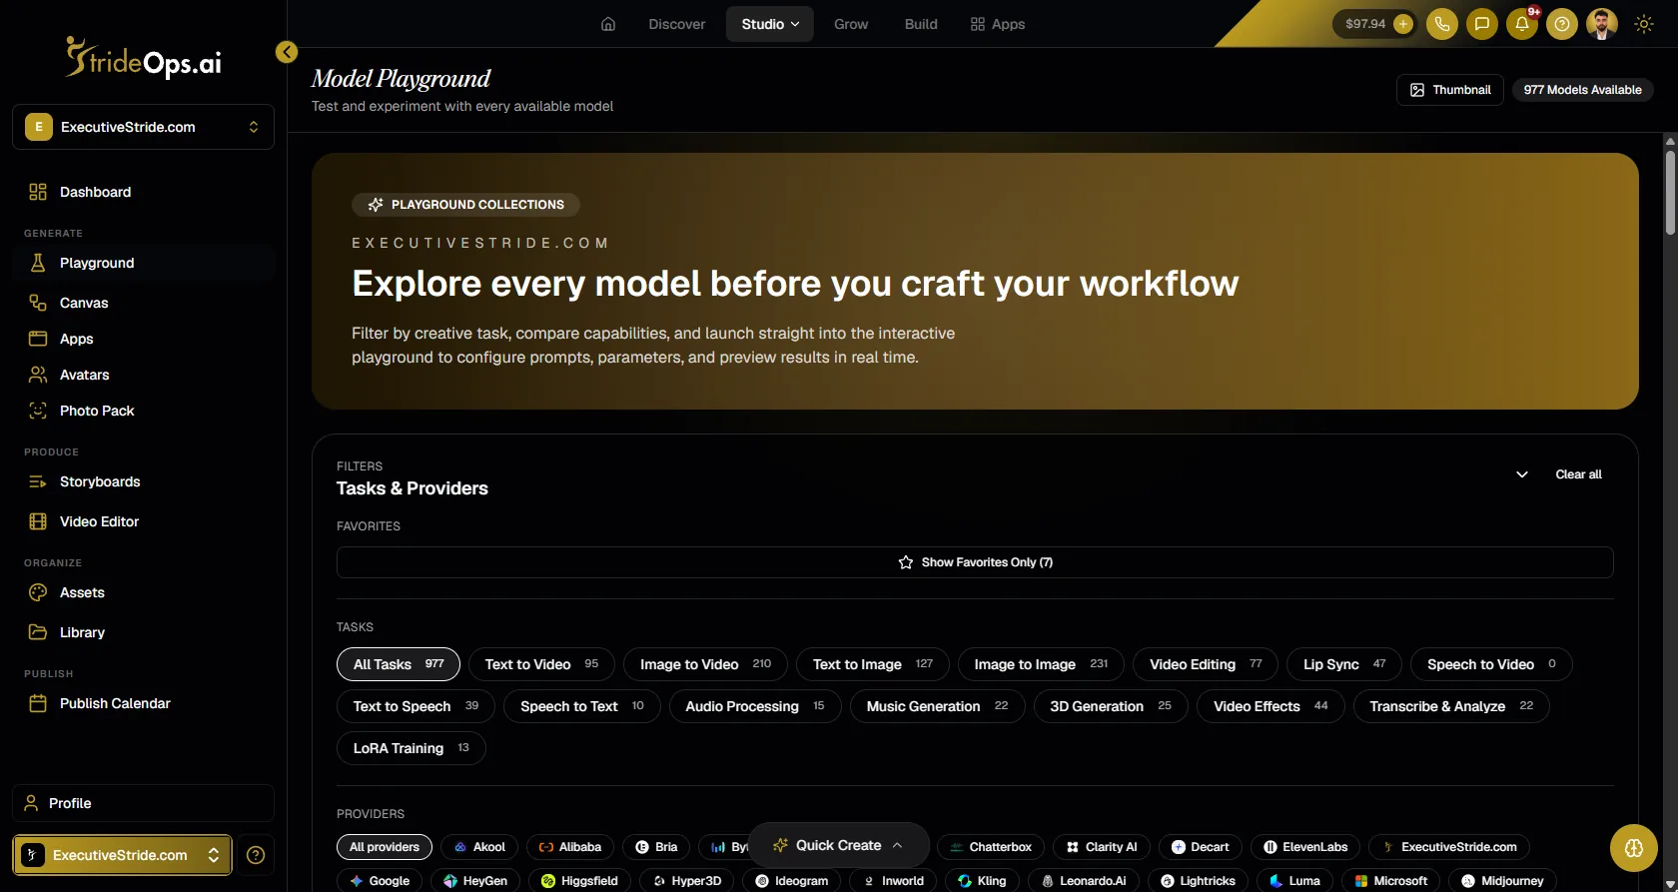This screenshot has height=892, width=1678.
Task: Open the notifications bell
Action: click(1522, 24)
